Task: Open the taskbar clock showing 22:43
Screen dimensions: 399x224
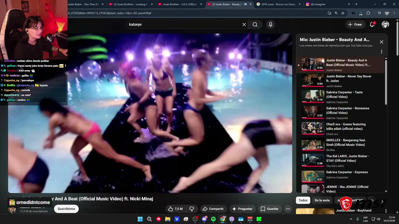Action: click(x=390, y=219)
